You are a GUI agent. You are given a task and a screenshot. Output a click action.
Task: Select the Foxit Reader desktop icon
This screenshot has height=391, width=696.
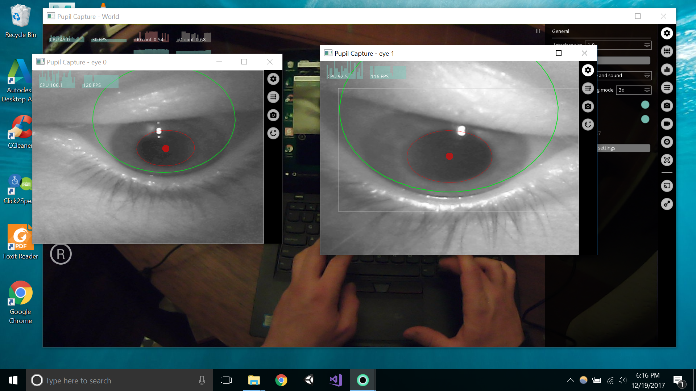(x=21, y=242)
